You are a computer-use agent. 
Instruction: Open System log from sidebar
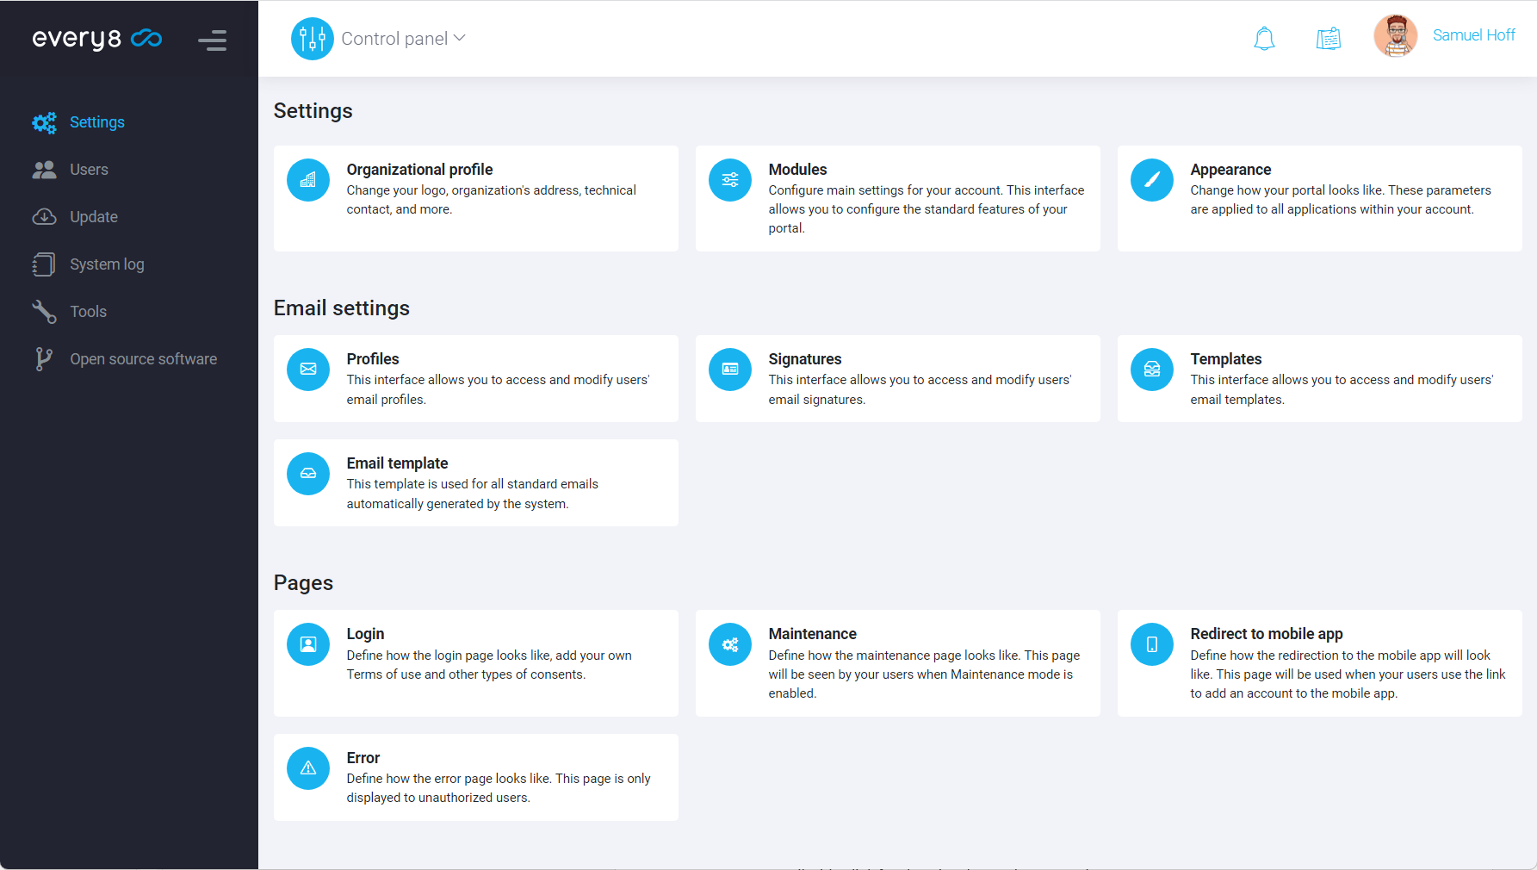click(x=107, y=264)
